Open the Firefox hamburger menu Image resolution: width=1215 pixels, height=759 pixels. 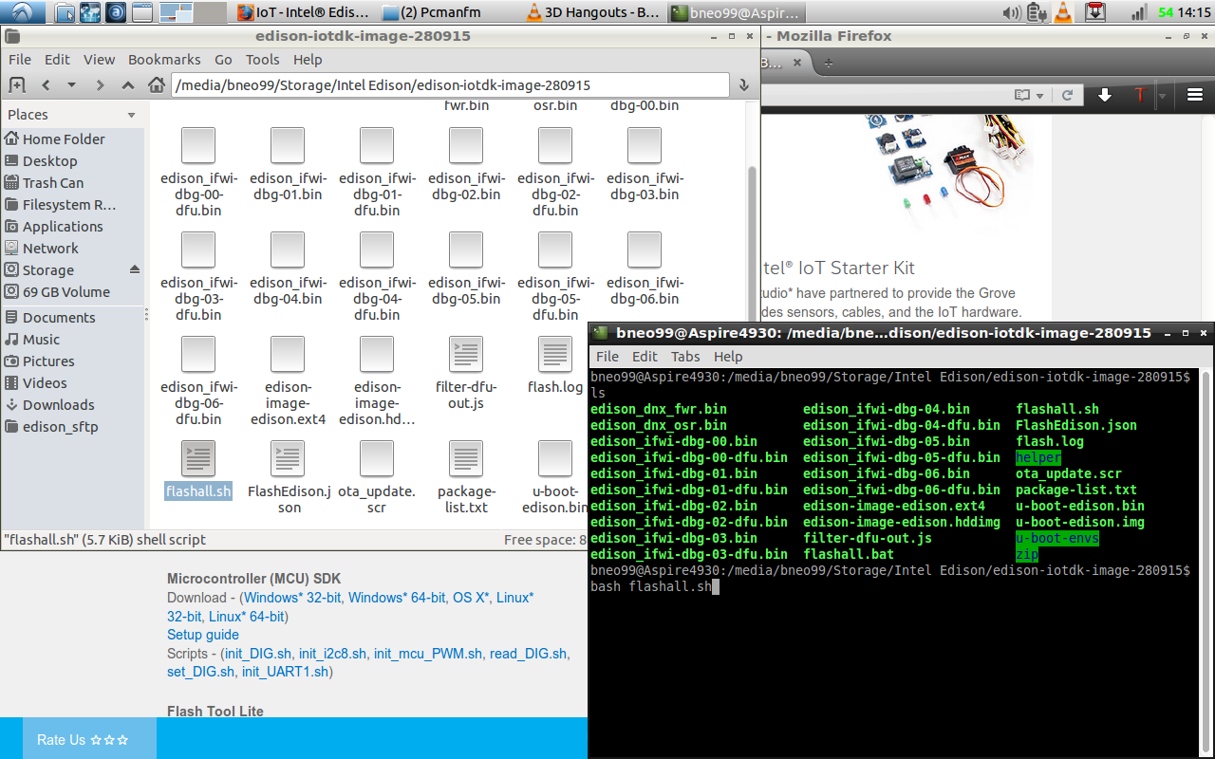point(1195,95)
